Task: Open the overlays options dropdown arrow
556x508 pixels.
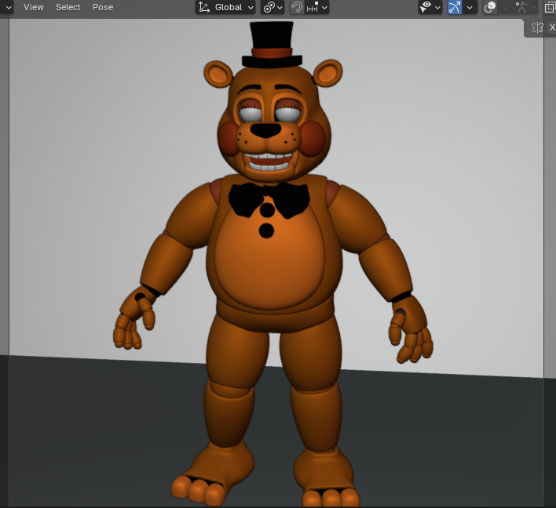Action: [x=505, y=7]
